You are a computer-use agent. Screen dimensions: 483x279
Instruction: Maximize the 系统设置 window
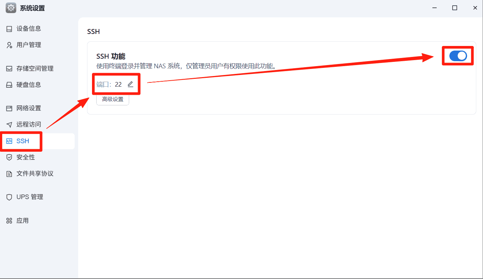[x=455, y=8]
